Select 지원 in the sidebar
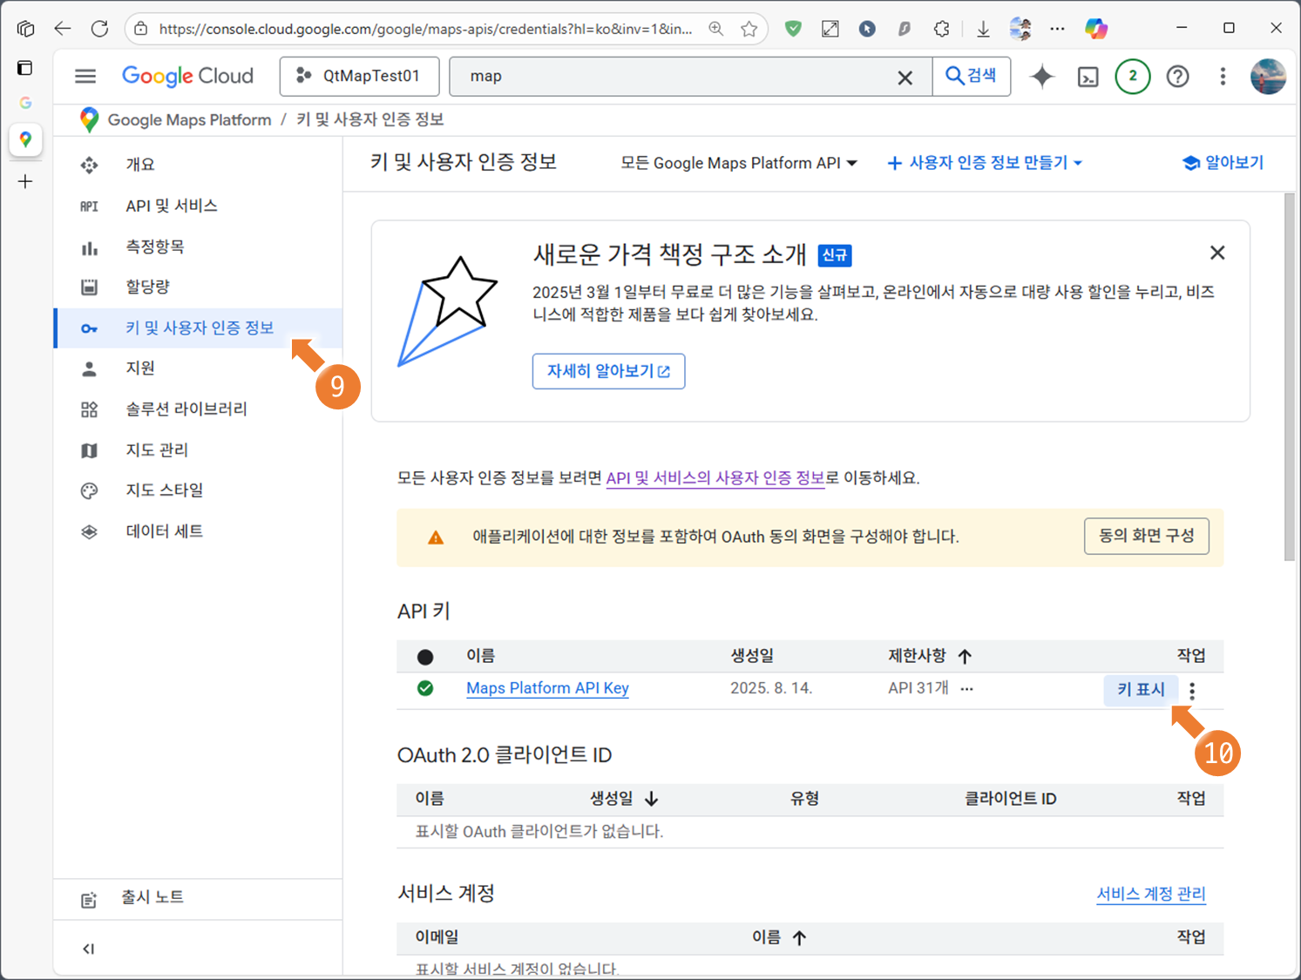The image size is (1301, 980). [199, 368]
